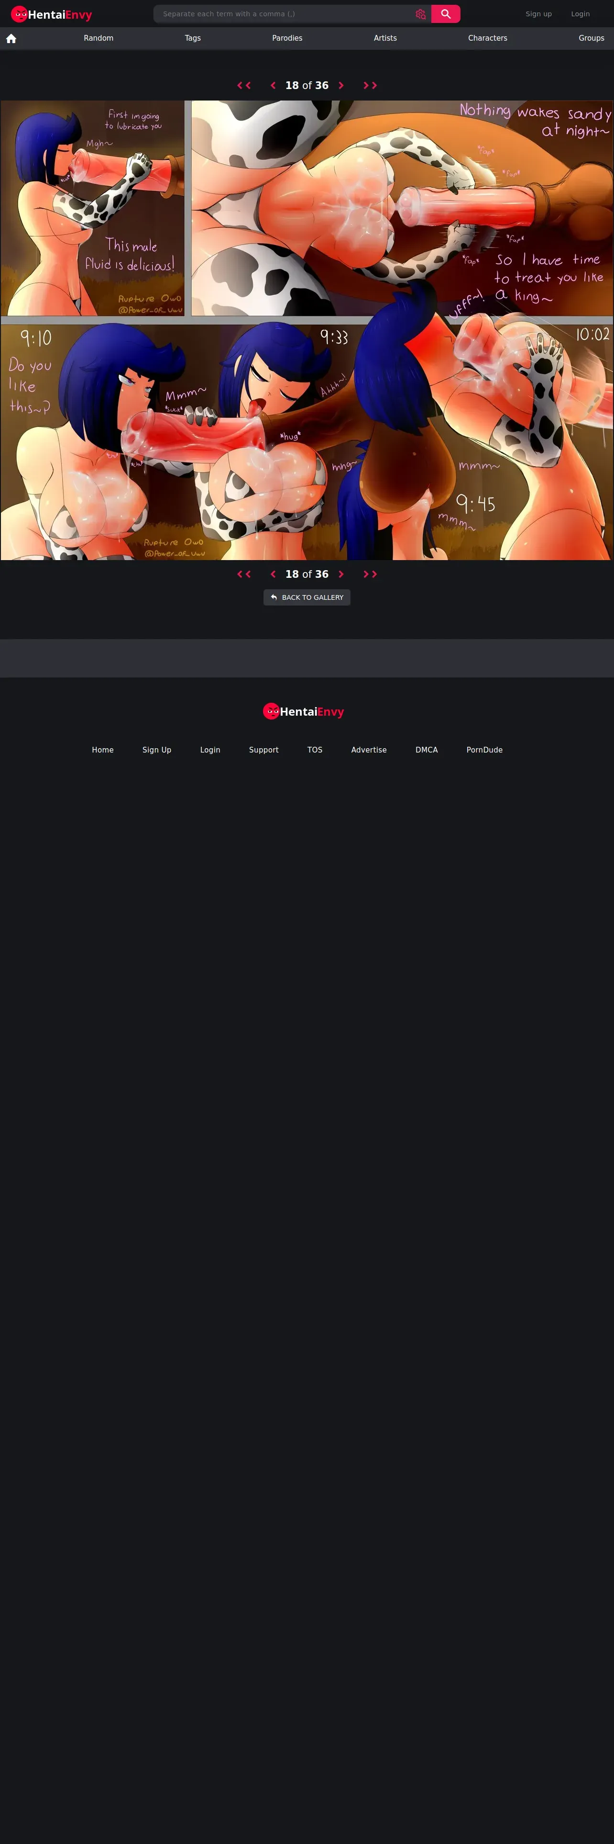The width and height of the screenshot is (614, 1844).
Task: Click the TOS footer link
Action: click(x=315, y=750)
